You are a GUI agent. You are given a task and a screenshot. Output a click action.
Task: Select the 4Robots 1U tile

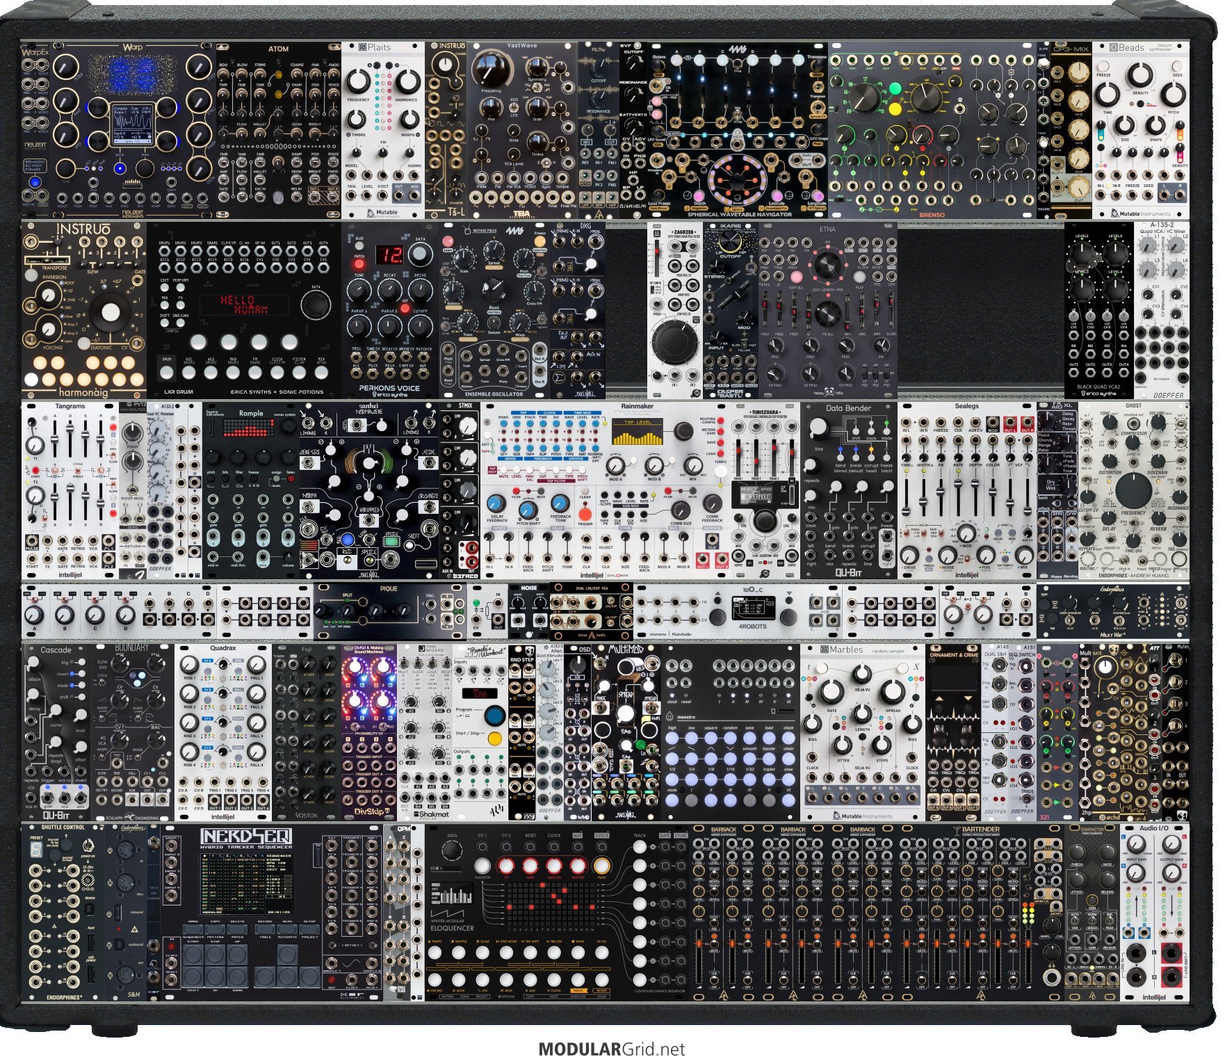click(x=738, y=611)
